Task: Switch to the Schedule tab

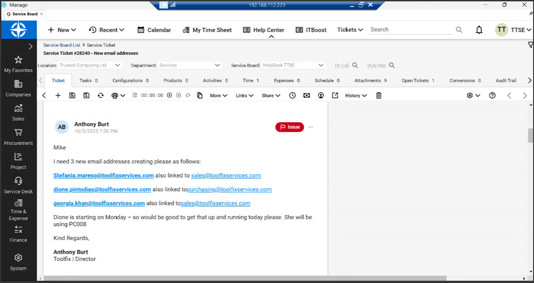Action: point(327,80)
